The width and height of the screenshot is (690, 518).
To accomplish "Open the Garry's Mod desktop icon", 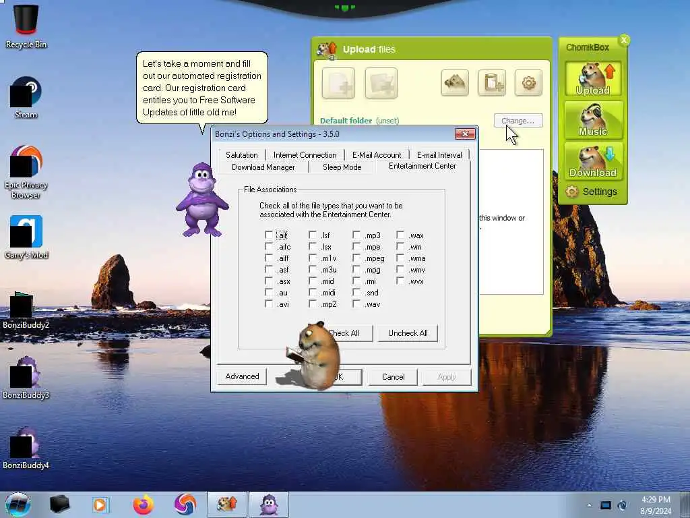I will pyautogui.click(x=26, y=237).
